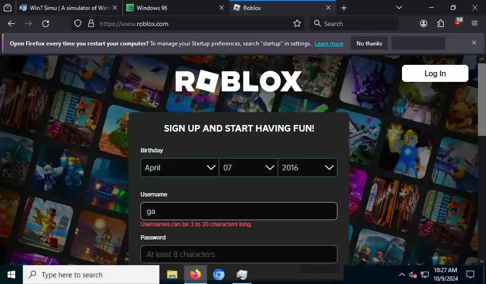
Task: Click the network tray icon
Action: tap(425, 275)
